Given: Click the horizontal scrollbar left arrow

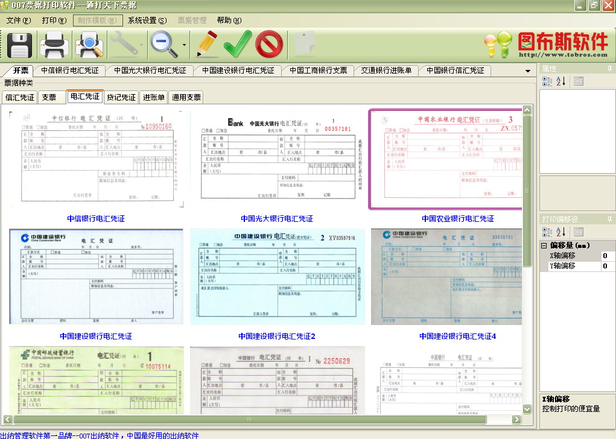Looking at the screenshot, I should 7,419.
